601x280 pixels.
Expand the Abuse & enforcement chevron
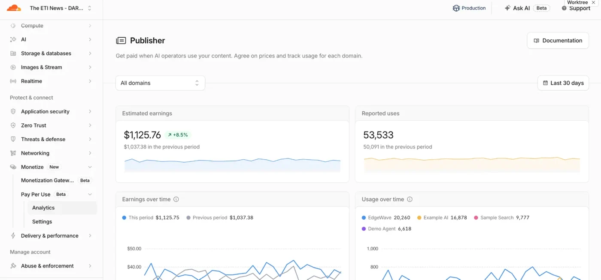[x=90, y=266]
